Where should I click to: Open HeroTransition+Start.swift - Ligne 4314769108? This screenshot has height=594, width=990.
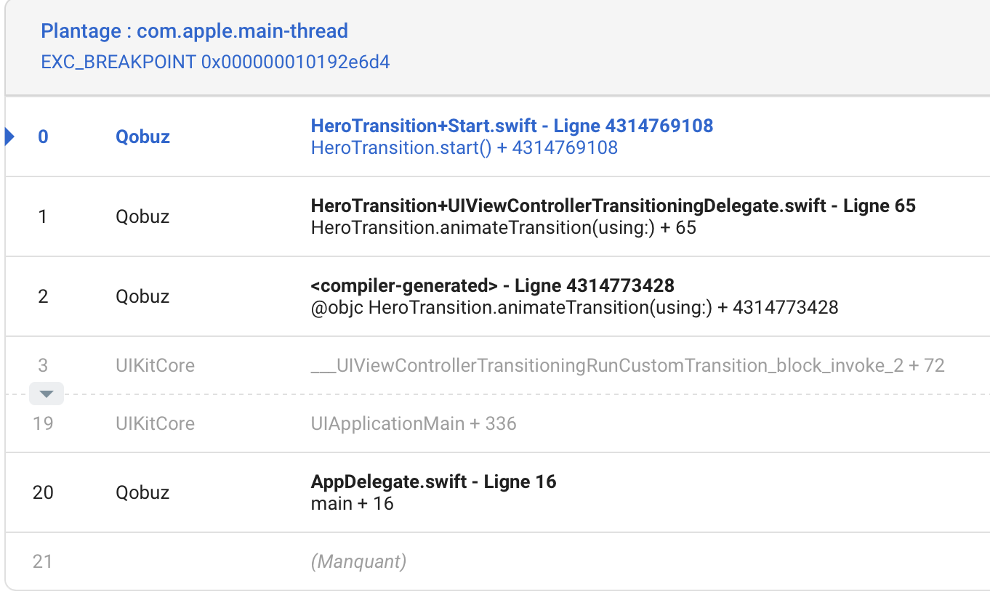tap(512, 126)
